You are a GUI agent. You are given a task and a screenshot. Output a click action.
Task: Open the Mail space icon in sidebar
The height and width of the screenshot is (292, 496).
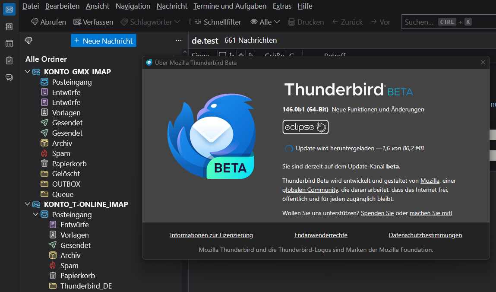point(9,9)
